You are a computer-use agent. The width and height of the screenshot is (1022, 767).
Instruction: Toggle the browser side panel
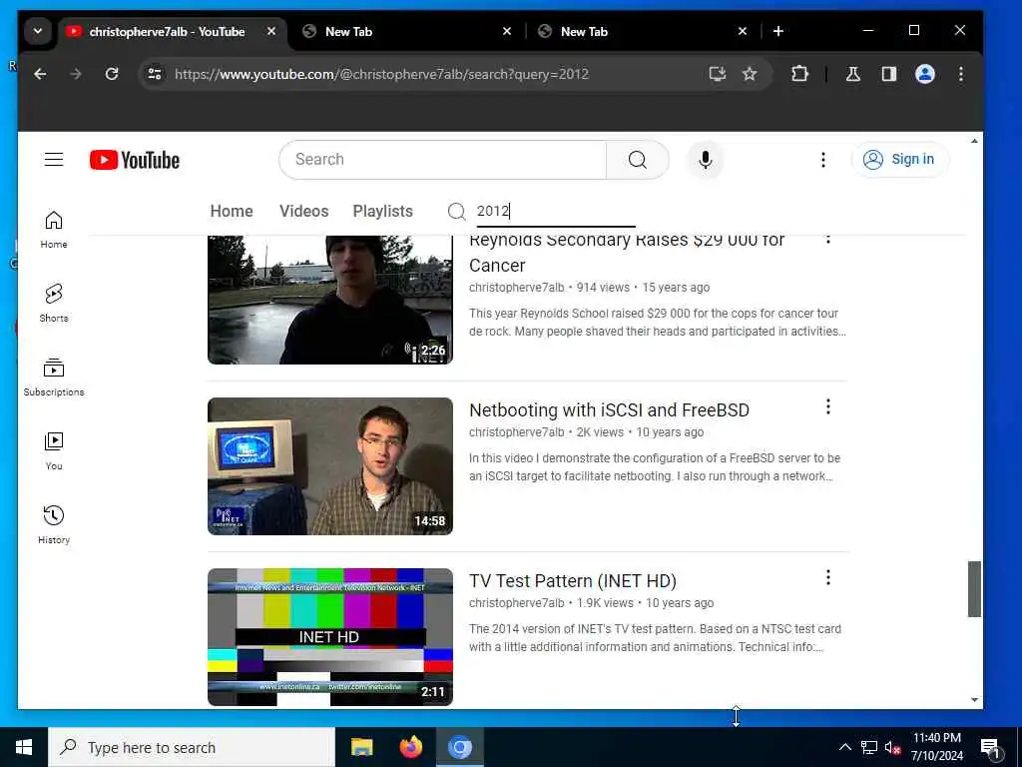coord(889,74)
